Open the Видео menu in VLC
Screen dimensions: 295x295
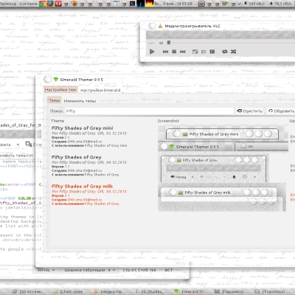(x=237, y=35)
